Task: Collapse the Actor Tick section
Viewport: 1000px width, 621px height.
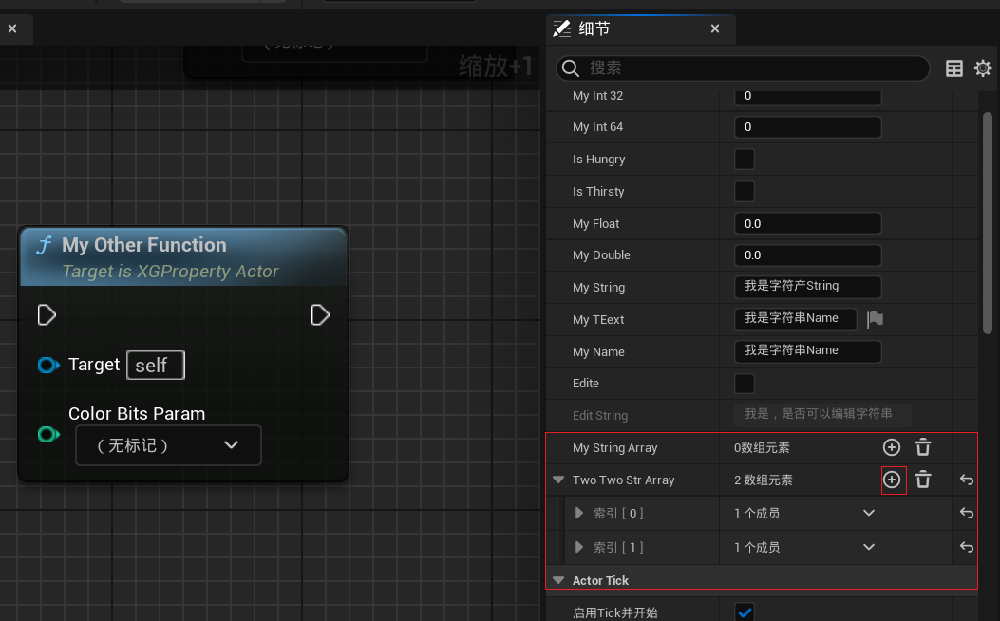Action: pyautogui.click(x=558, y=580)
